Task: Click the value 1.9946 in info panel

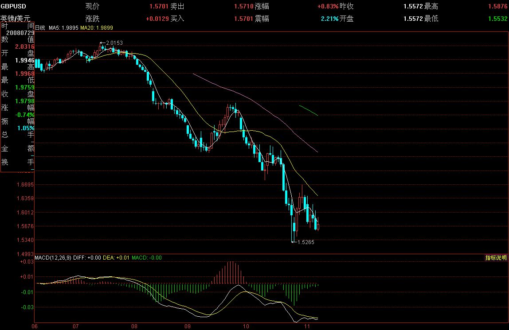Action: point(25,60)
